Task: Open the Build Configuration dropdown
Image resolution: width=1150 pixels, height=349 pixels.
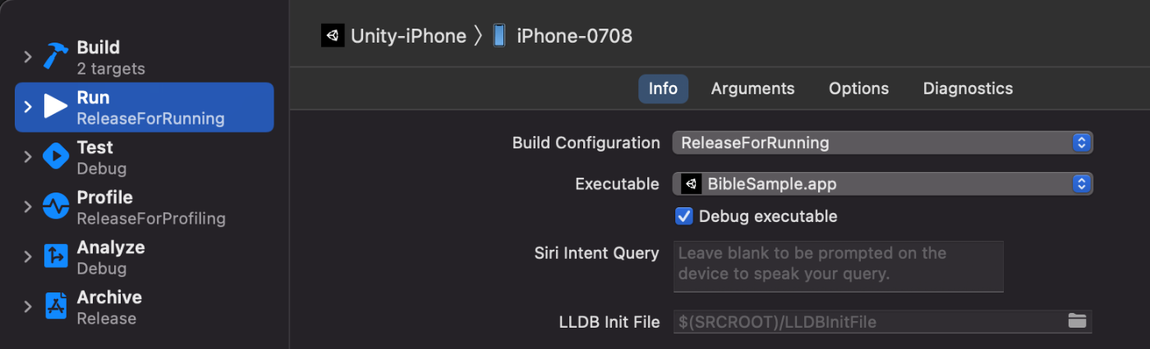Action: point(881,143)
